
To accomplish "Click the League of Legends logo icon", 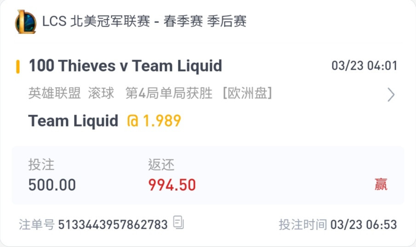I will click(x=25, y=22).
